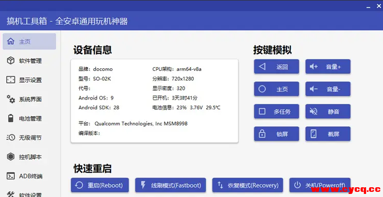The image size is (383, 197).
Task: Switch to 系统界面 page
Action: (29, 99)
